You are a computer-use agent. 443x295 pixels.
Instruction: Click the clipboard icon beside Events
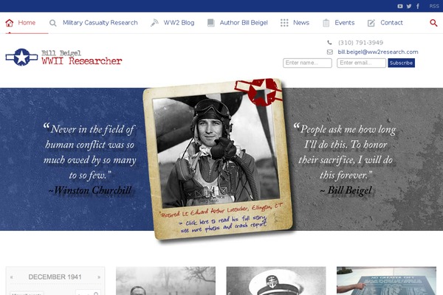[x=326, y=23]
